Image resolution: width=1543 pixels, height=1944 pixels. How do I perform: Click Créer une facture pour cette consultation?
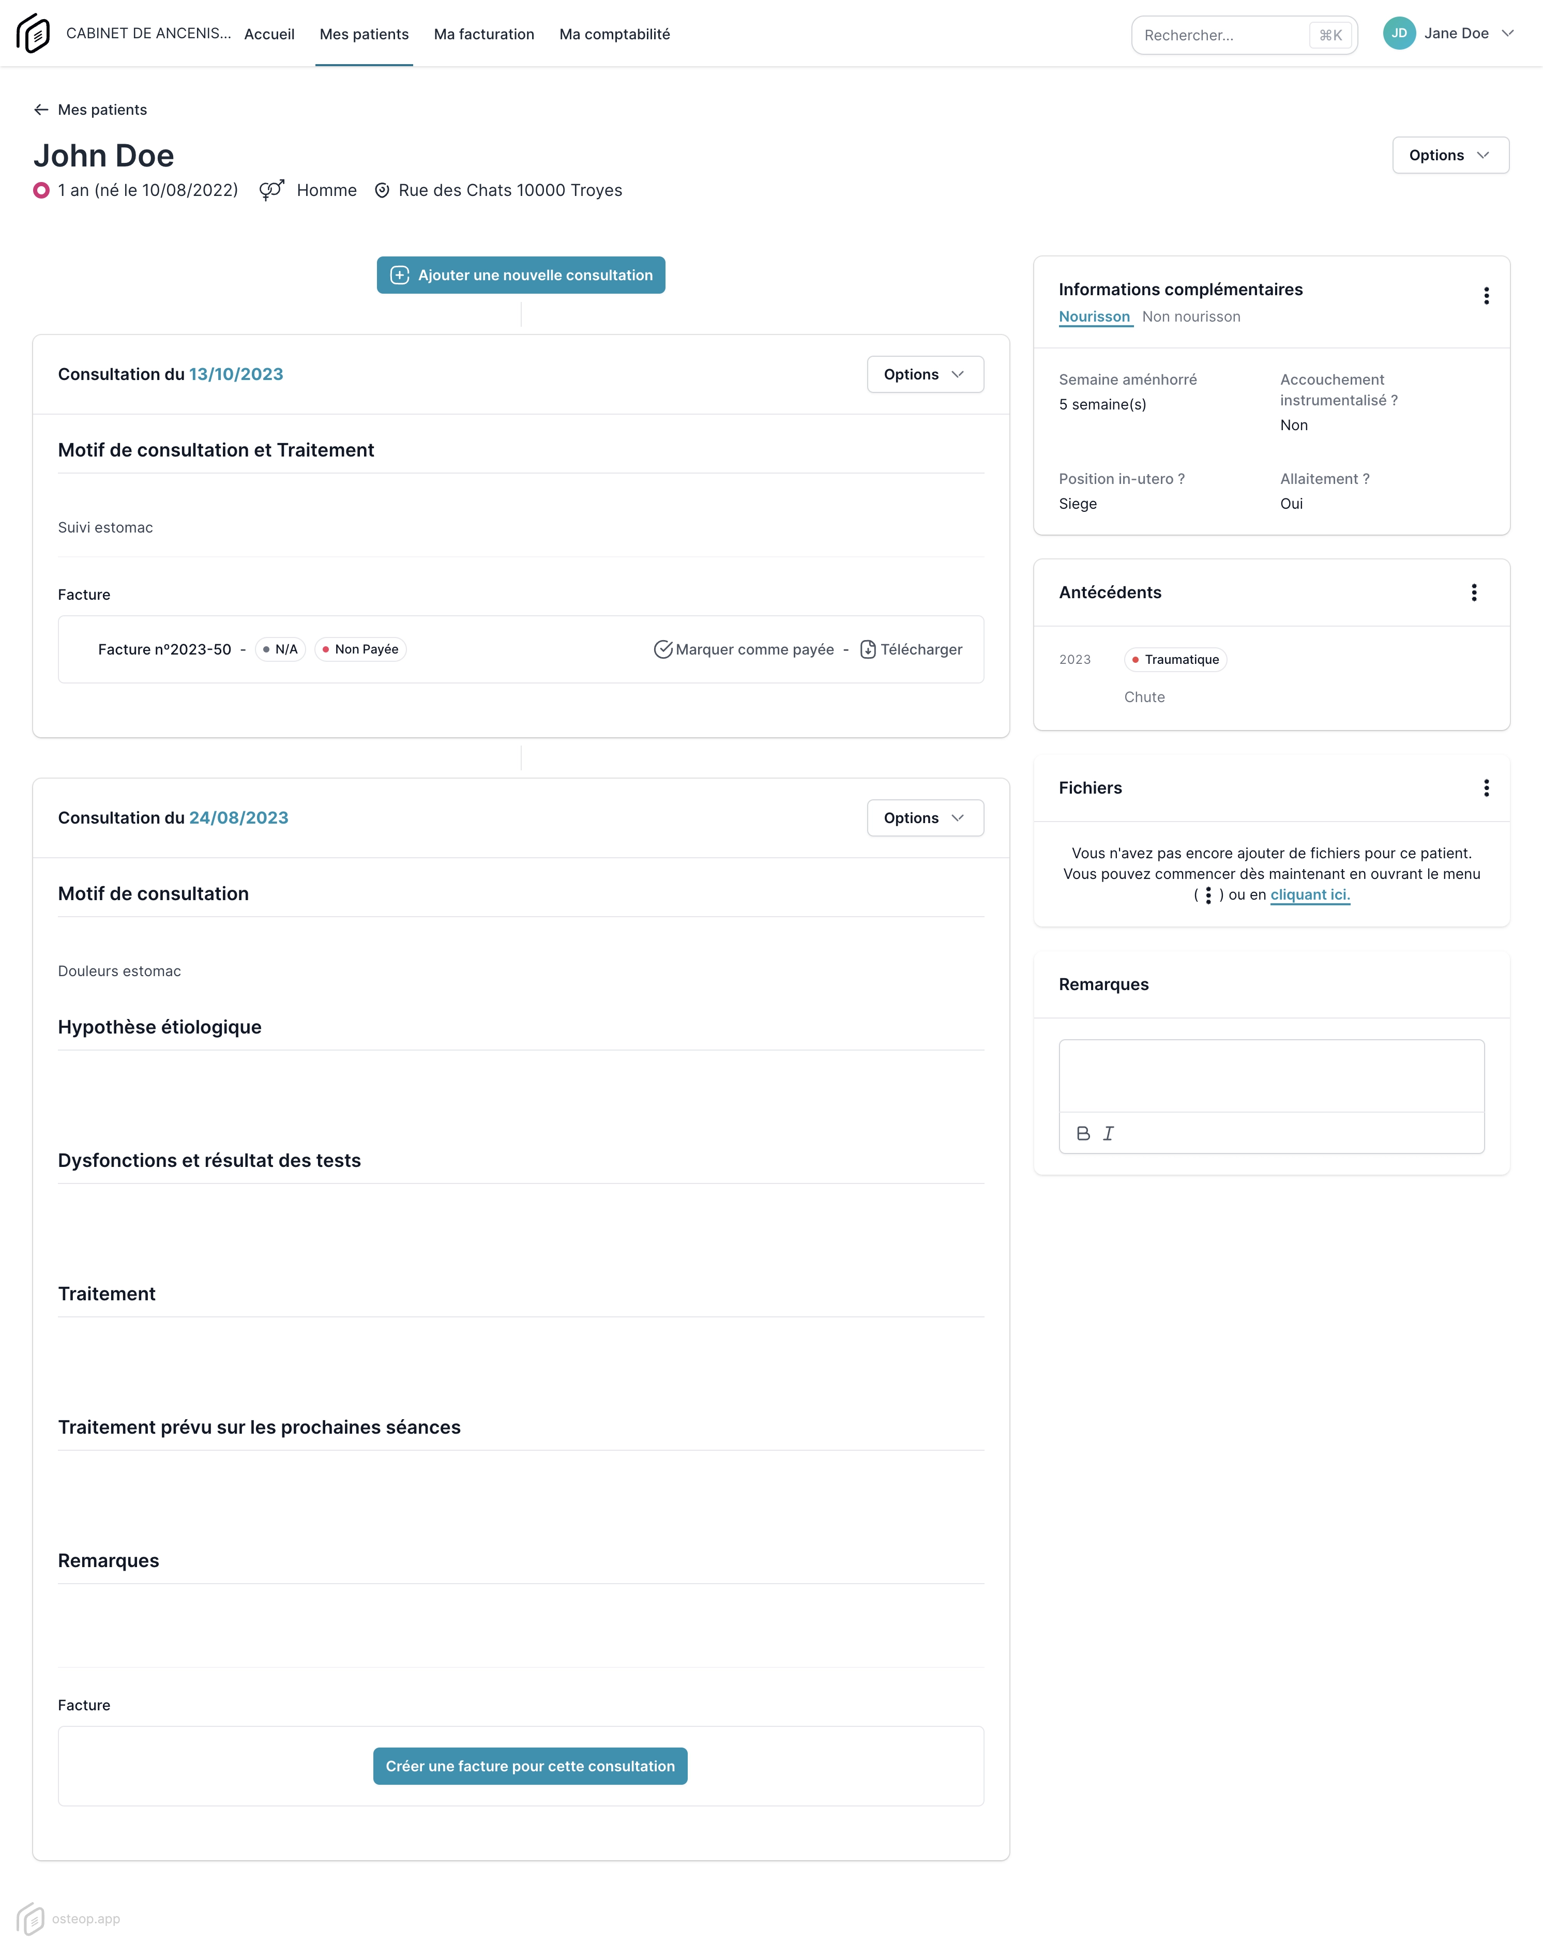click(x=530, y=1766)
